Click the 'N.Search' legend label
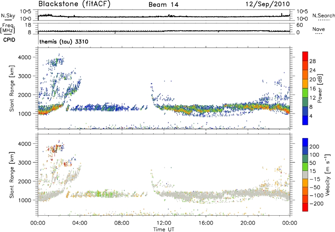The width and height of the screenshot is (335, 232). click(x=324, y=15)
